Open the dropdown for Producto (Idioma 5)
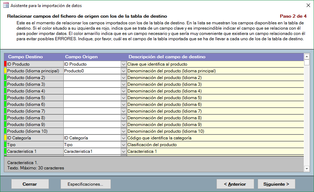Viewport: 314px width, 192px height. (x=123, y=98)
